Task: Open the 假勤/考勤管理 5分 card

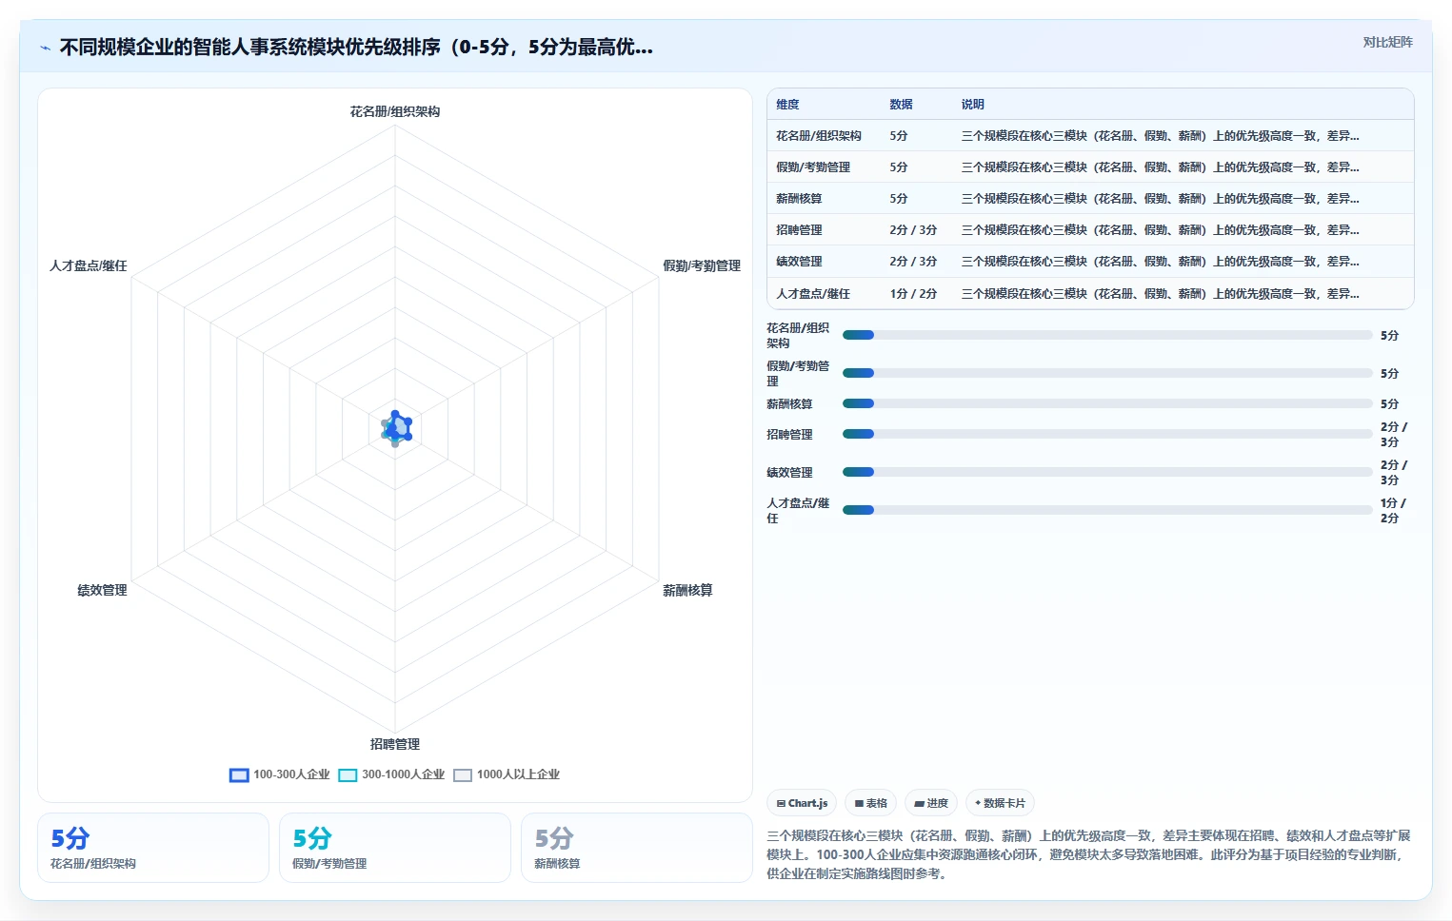Action: click(395, 848)
